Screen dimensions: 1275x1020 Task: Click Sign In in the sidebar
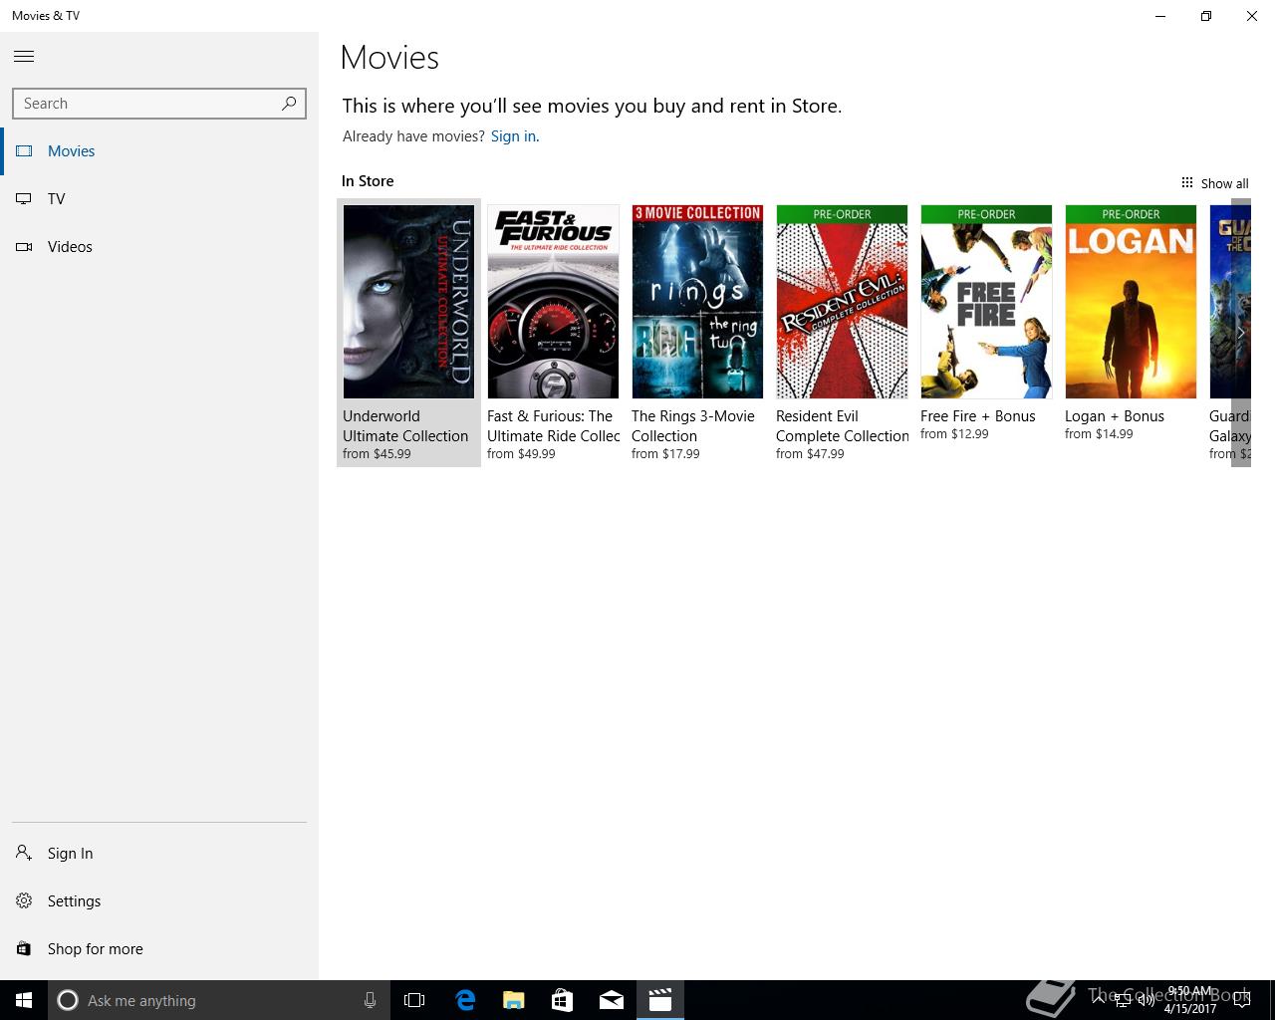159,854
